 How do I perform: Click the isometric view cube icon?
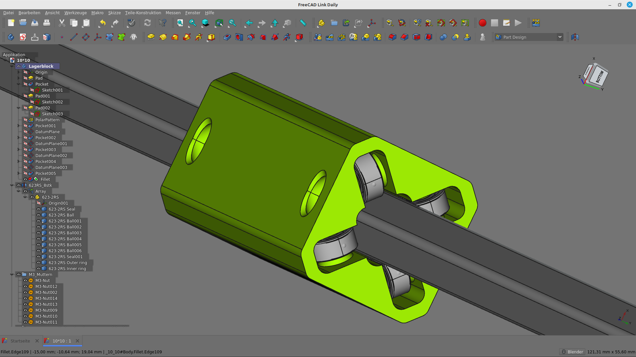205,23
